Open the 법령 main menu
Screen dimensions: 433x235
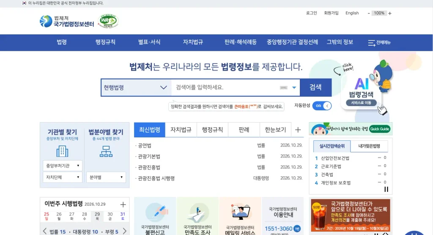tap(62, 42)
